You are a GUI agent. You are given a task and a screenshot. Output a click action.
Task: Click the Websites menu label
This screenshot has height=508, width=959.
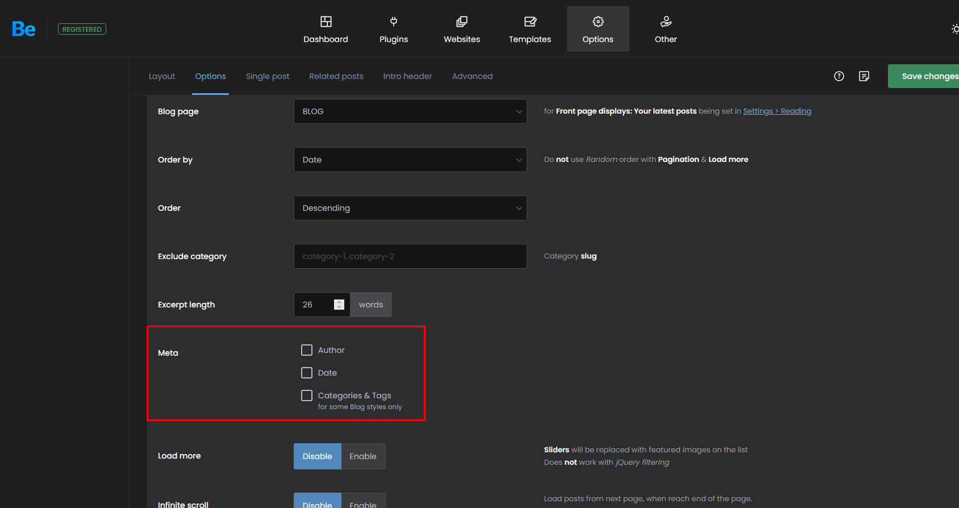[x=462, y=39]
